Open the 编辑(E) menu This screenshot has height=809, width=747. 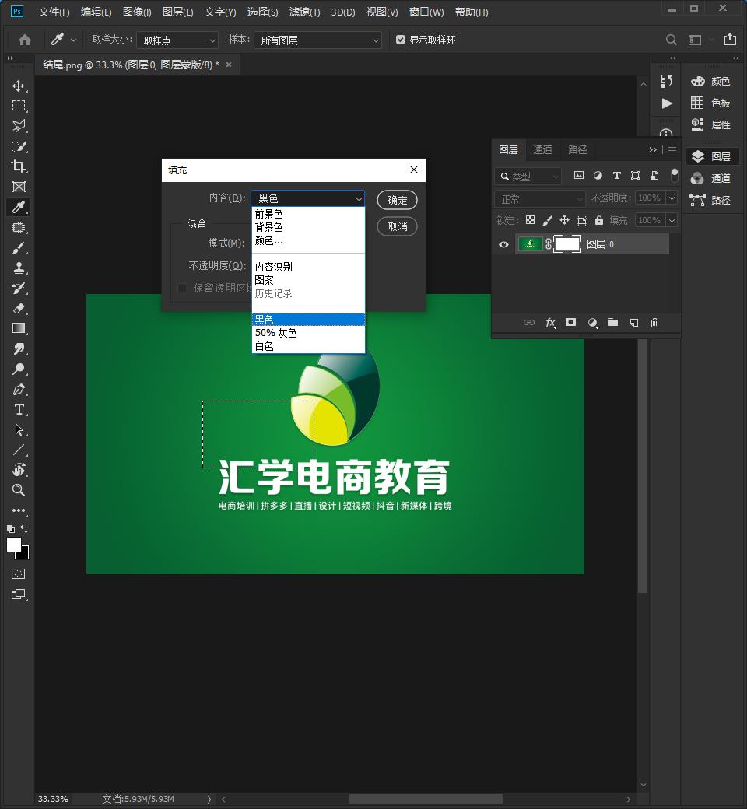tap(96, 12)
